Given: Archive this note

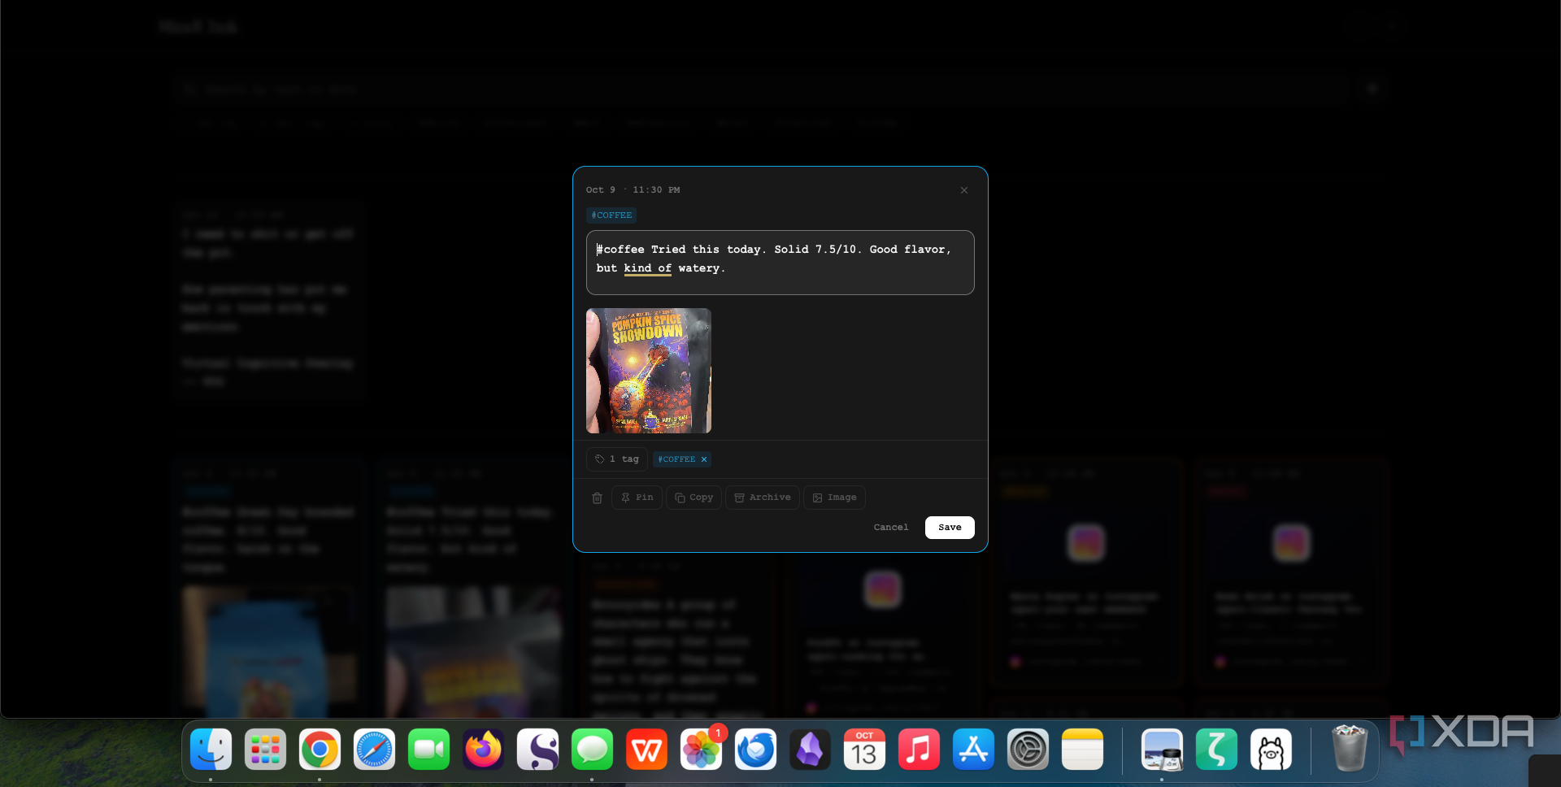Looking at the screenshot, I should pos(762,498).
